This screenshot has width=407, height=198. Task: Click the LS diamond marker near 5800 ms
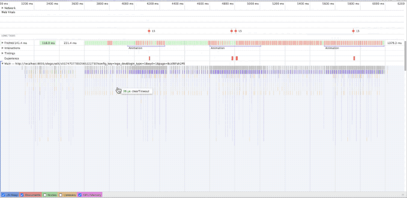353,31
